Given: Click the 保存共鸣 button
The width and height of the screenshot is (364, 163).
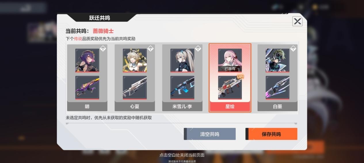Looking at the screenshot, I should pyautogui.click(x=271, y=134).
